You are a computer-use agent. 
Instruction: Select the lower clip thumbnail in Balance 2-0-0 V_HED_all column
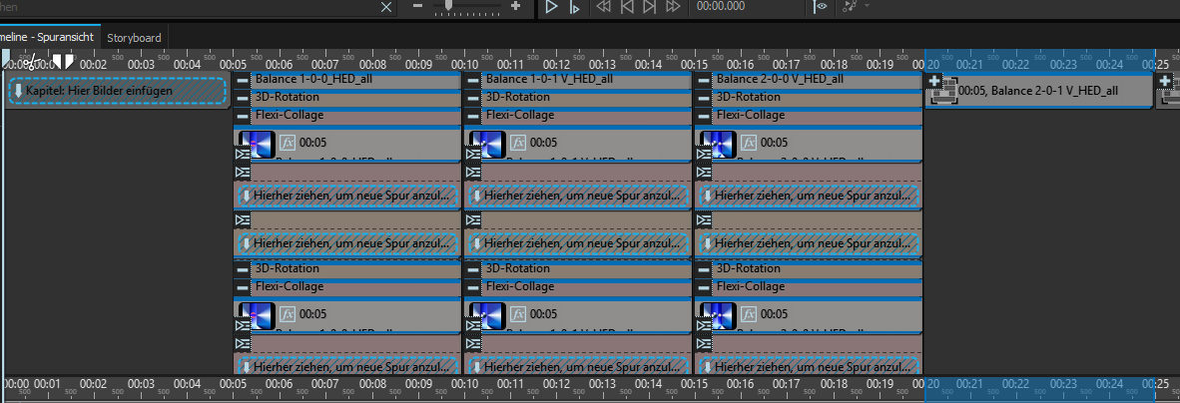click(720, 316)
